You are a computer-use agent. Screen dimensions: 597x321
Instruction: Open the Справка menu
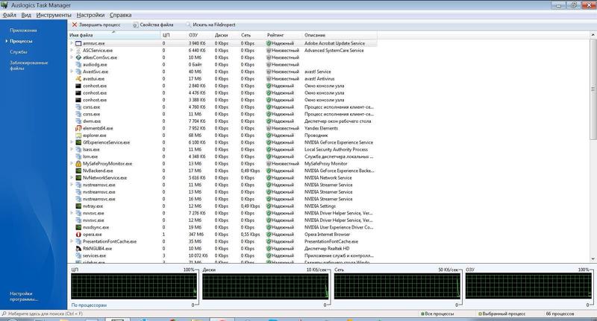point(121,15)
